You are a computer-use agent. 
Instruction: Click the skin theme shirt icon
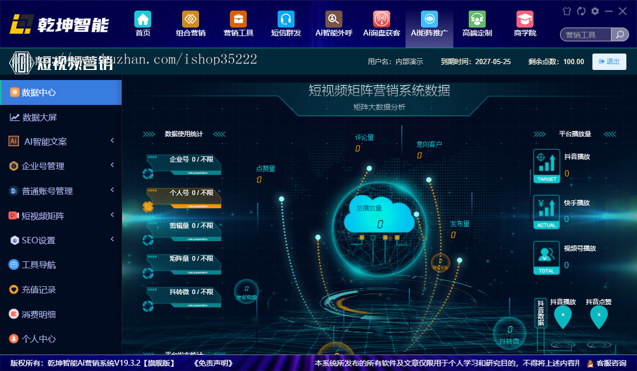click(567, 11)
